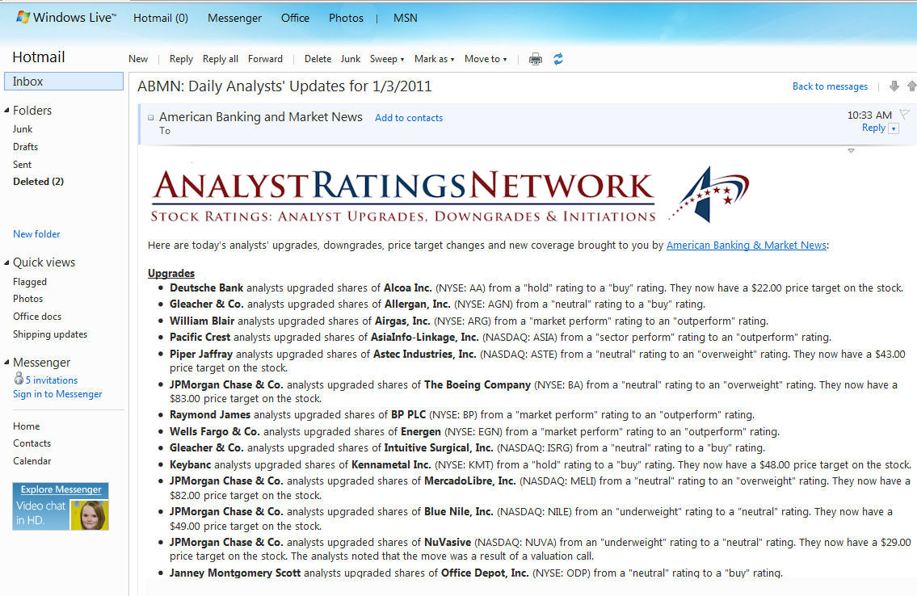Open the Reply options dropdown arrow
Screen dimensions: 917x596
click(x=894, y=128)
